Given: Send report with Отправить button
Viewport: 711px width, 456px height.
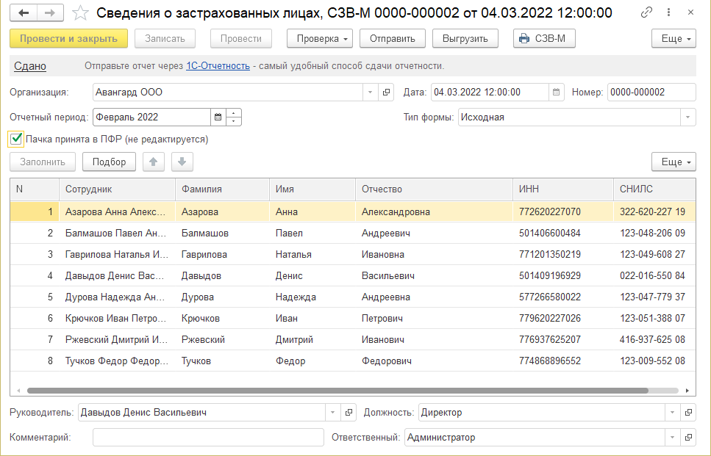Looking at the screenshot, I should tap(392, 38).
